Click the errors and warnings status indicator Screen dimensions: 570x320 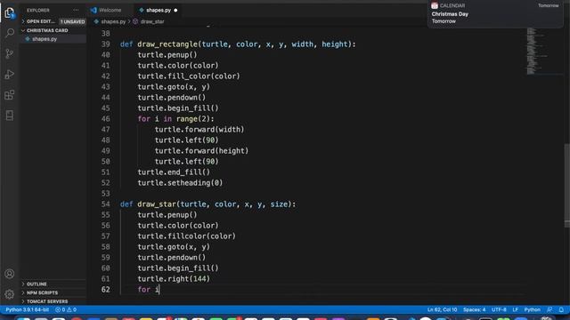(66, 310)
